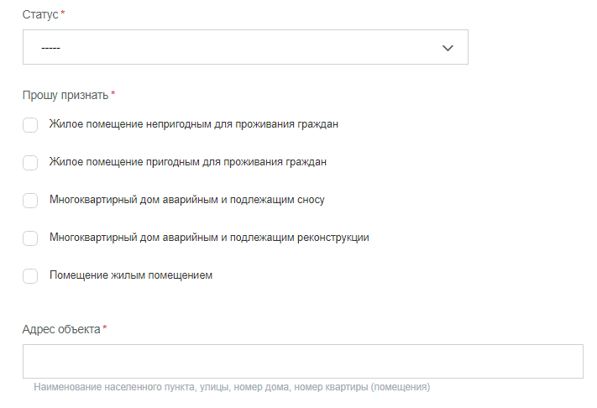Click the red asterisk beside 'Адрес объекта'
Image resolution: width=597 pixels, height=408 pixels.
(x=105, y=327)
